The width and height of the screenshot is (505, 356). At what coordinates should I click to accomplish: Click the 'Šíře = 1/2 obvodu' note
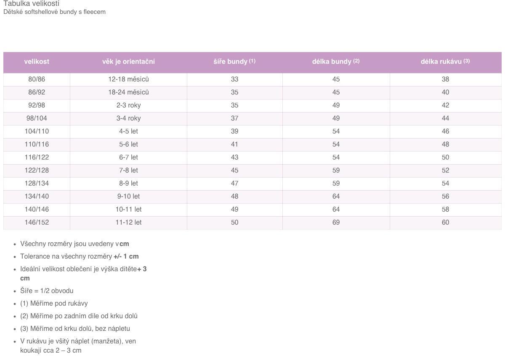click(47, 291)
